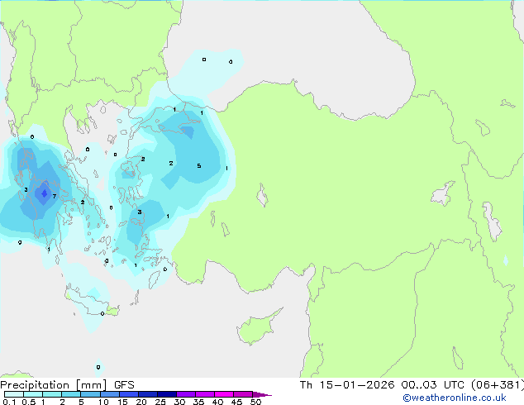Select the 5–10 mm legend color swatch
The image size is (524, 405).
(90, 394)
